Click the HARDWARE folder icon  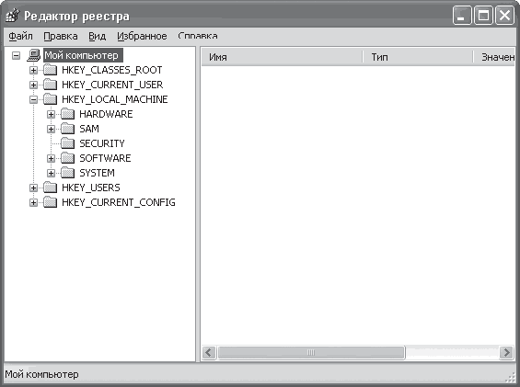click(x=68, y=114)
